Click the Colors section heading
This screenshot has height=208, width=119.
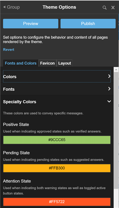(10, 77)
